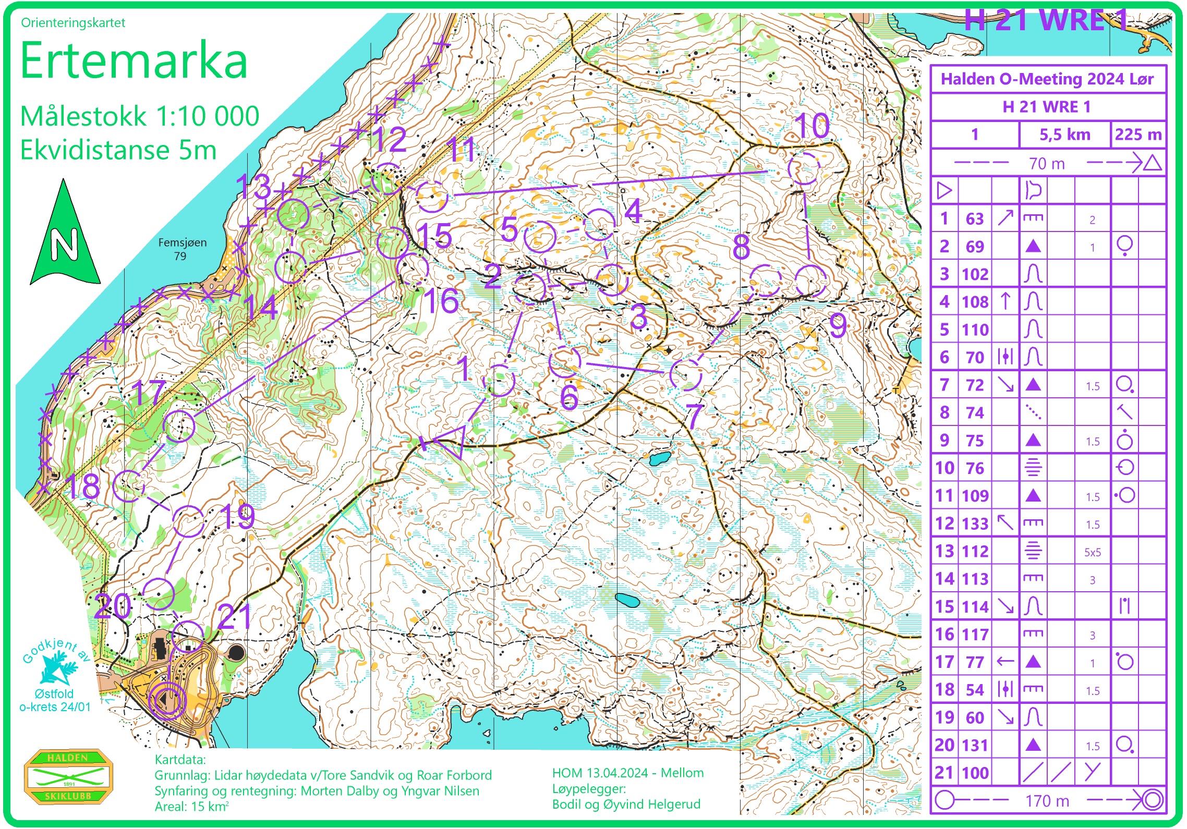Click control circle 1 on the map

pos(499,381)
